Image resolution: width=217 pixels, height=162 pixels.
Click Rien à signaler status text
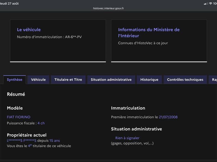point(127,138)
